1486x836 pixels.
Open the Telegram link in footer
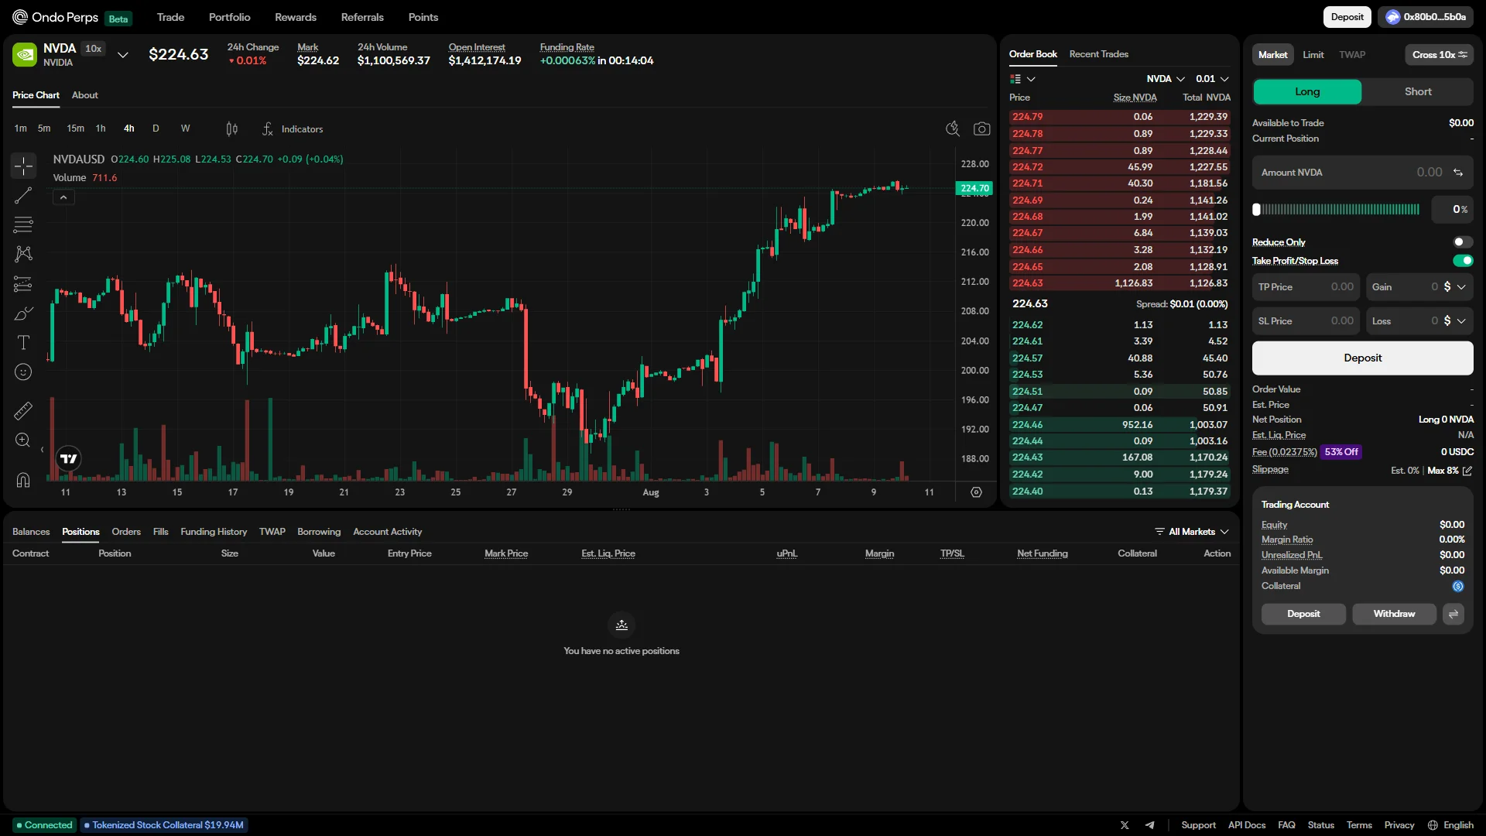(1150, 825)
